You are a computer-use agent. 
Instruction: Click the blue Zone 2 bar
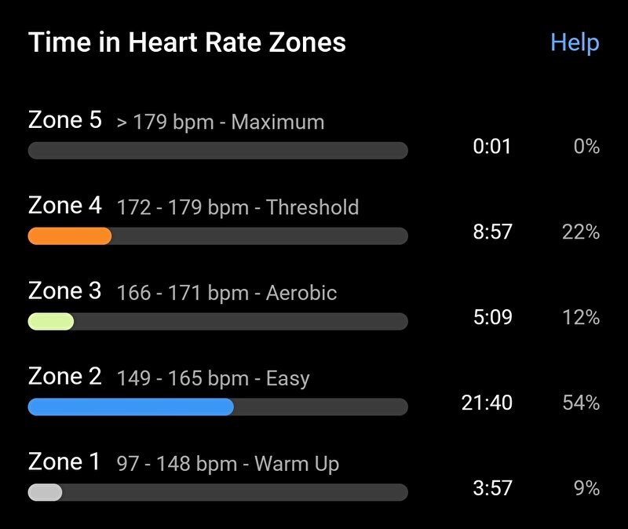[130, 407]
